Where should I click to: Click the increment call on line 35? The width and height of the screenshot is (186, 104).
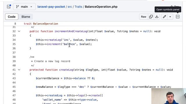(x=54, y=44)
